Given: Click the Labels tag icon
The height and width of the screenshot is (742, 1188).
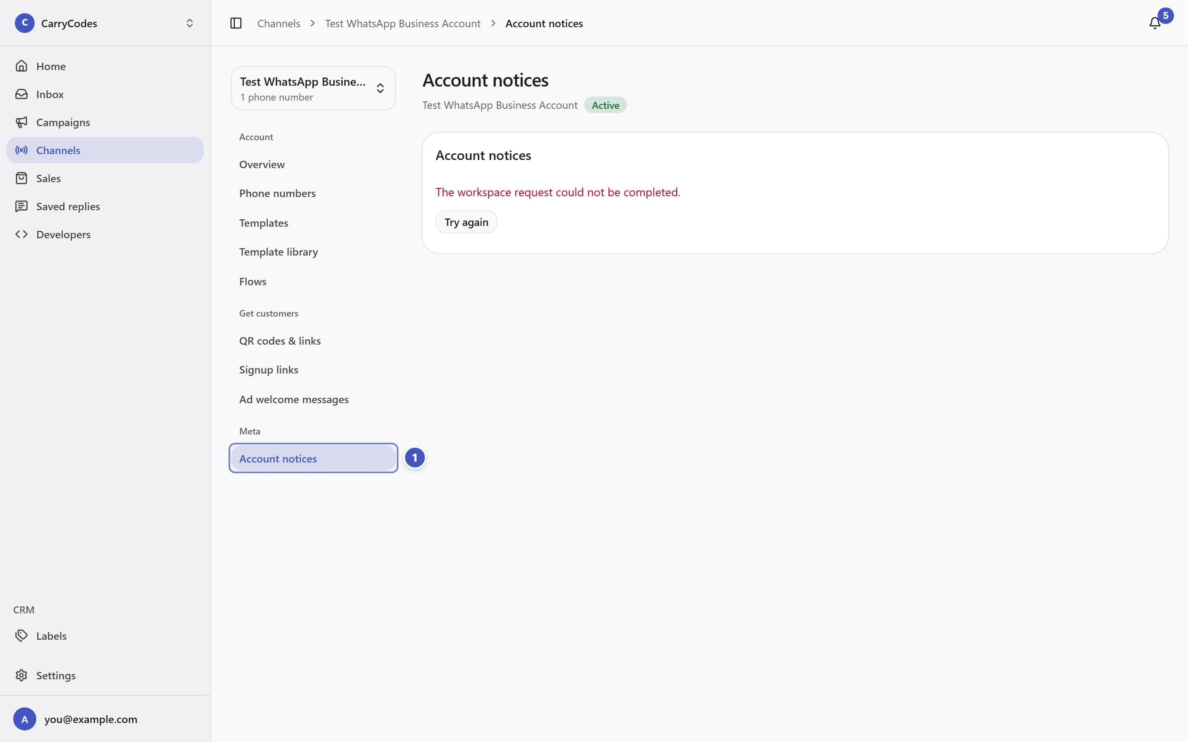Looking at the screenshot, I should [x=21, y=636].
